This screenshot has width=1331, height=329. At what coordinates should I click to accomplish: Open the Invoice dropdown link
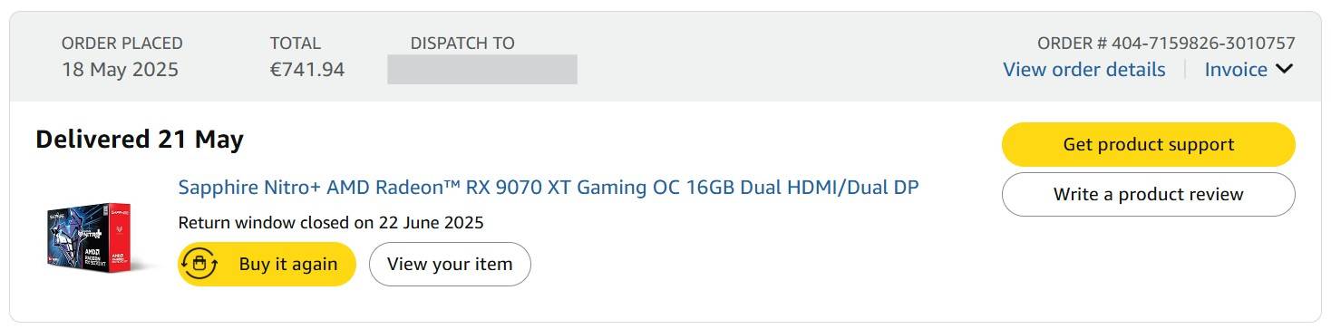click(1236, 70)
